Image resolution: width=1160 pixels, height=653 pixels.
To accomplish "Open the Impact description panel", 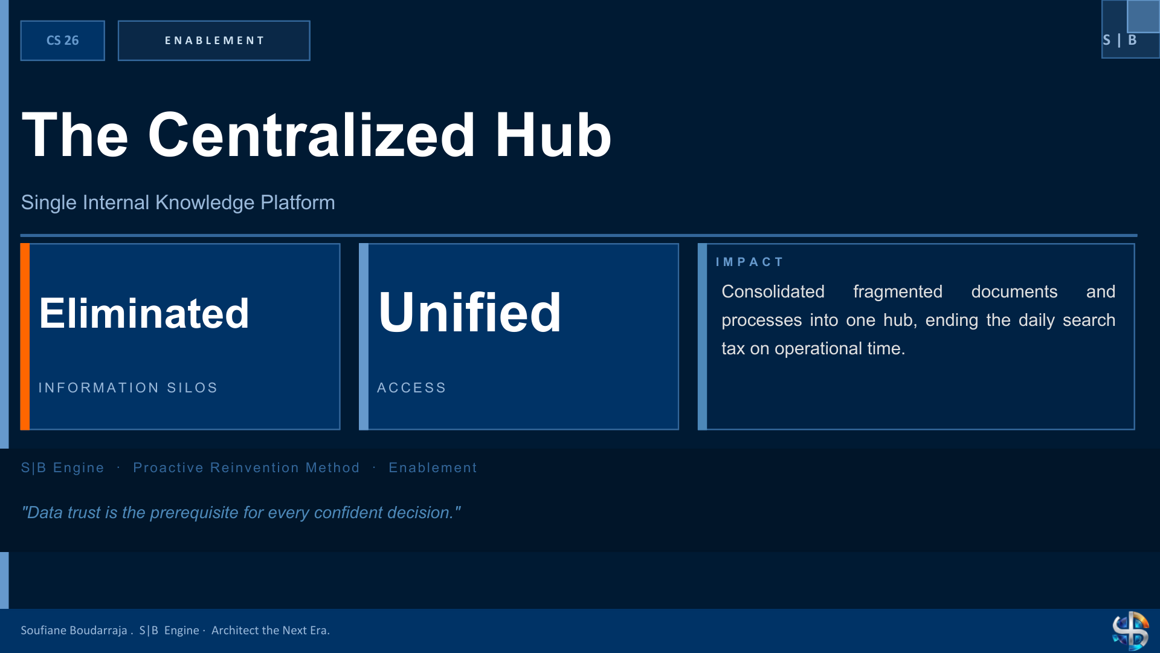I will point(917,337).
